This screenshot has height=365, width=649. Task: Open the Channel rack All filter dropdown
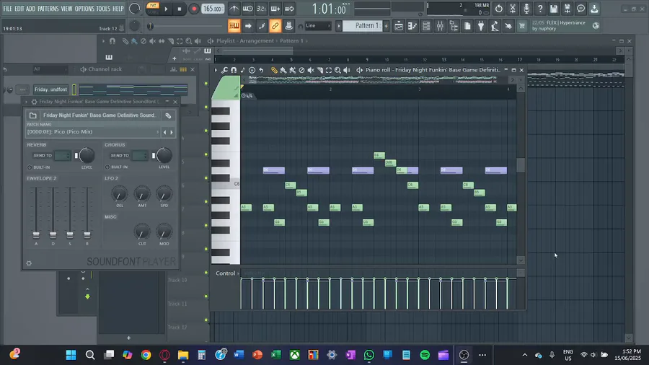tap(50, 69)
